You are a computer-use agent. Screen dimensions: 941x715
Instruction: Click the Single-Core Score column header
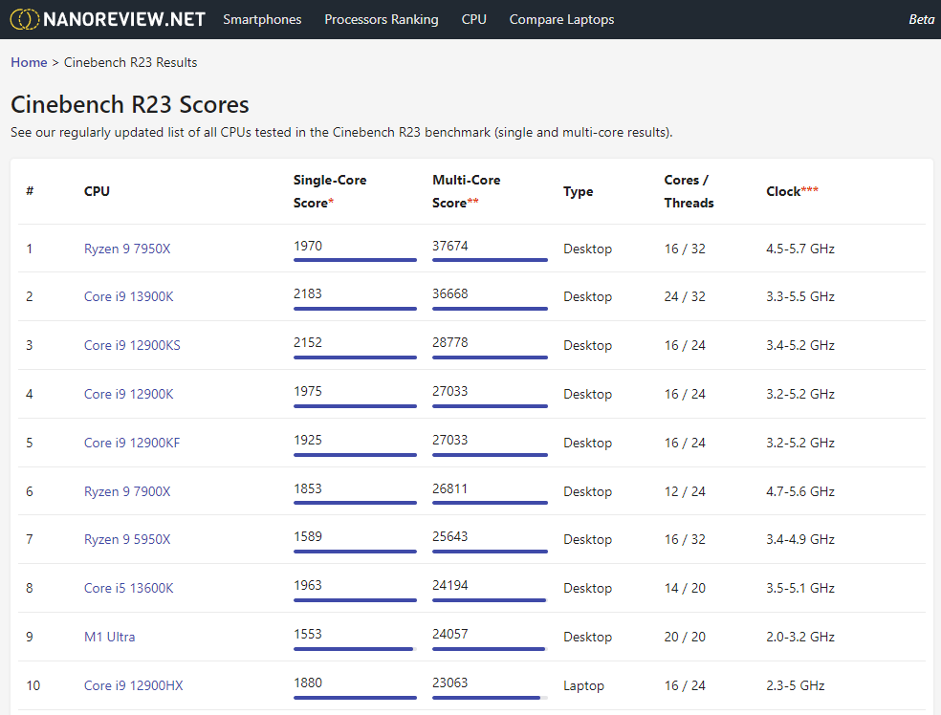pos(330,191)
